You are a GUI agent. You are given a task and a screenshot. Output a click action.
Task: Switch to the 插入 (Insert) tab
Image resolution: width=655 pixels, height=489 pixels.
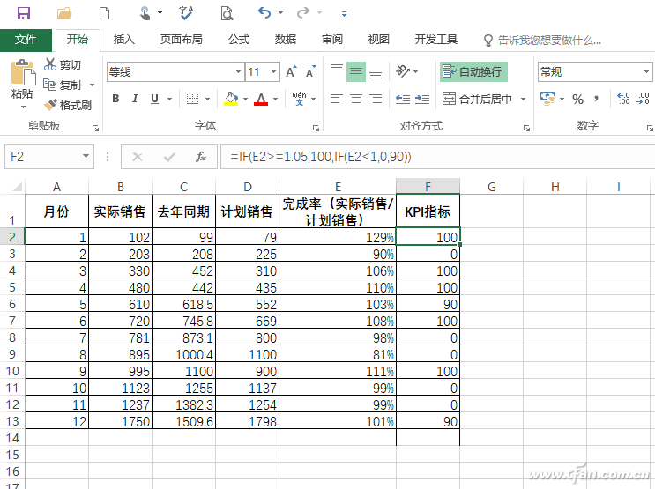(124, 40)
